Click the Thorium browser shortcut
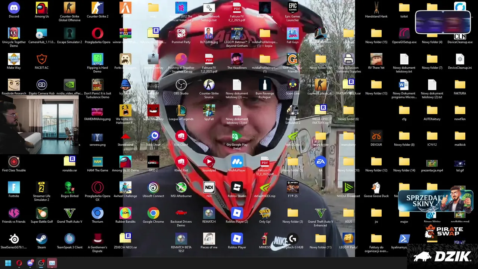The height and width of the screenshot is (269, 478). pos(97,215)
